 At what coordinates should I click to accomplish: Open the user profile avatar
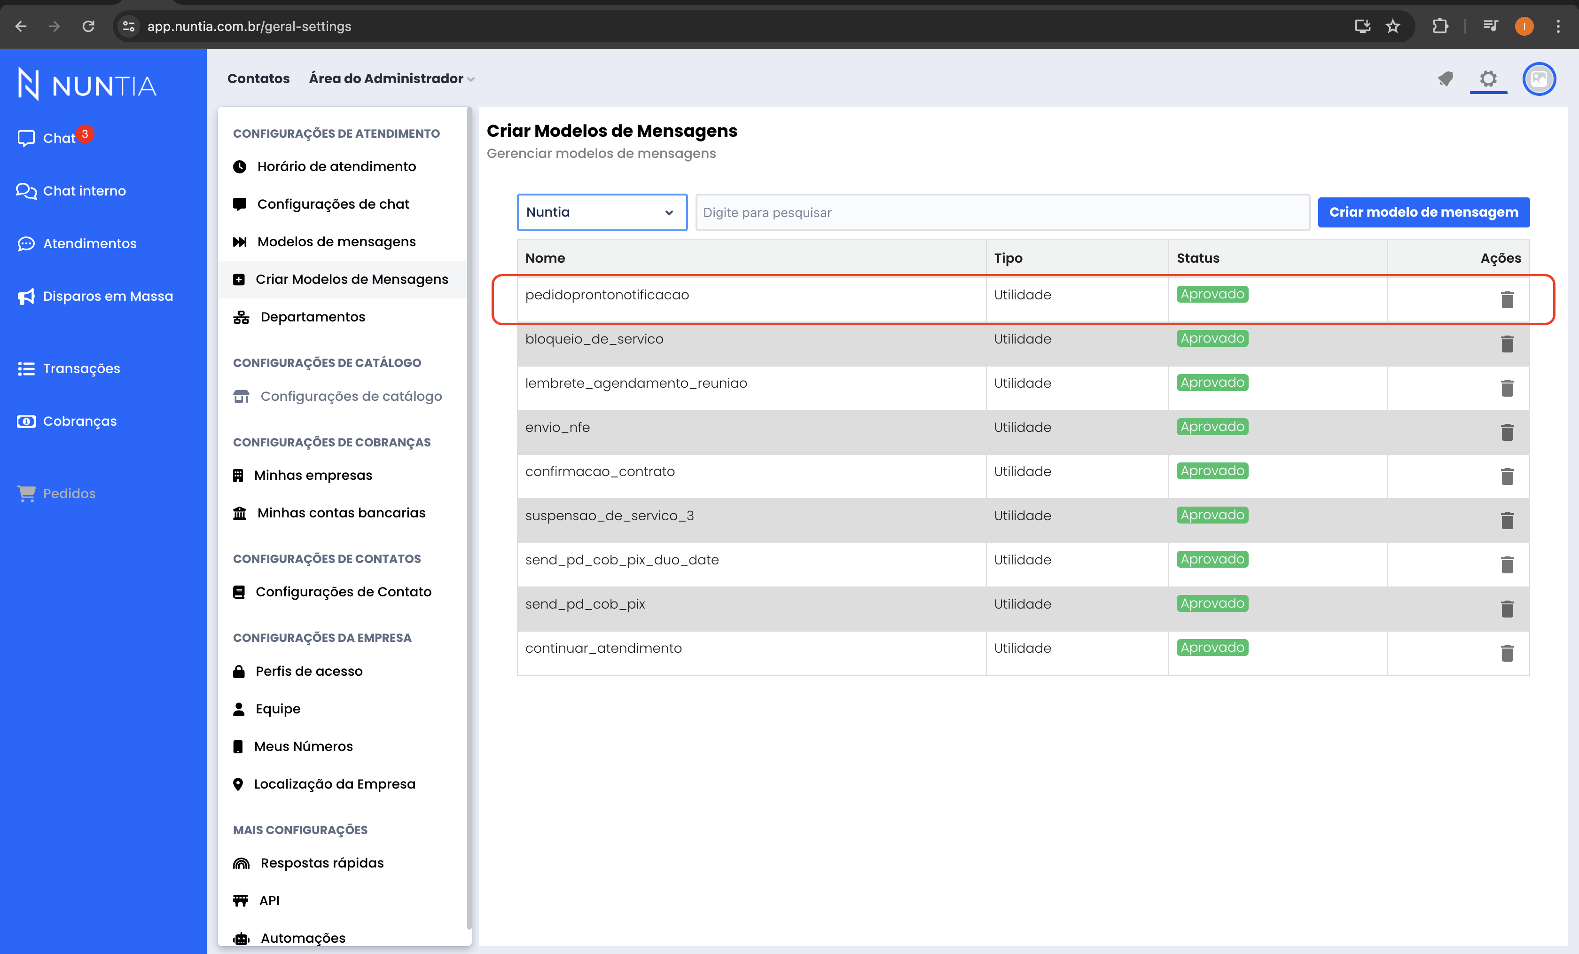pos(1539,79)
